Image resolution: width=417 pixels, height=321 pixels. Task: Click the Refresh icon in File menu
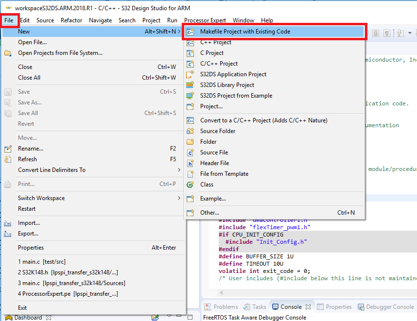tap(8, 159)
